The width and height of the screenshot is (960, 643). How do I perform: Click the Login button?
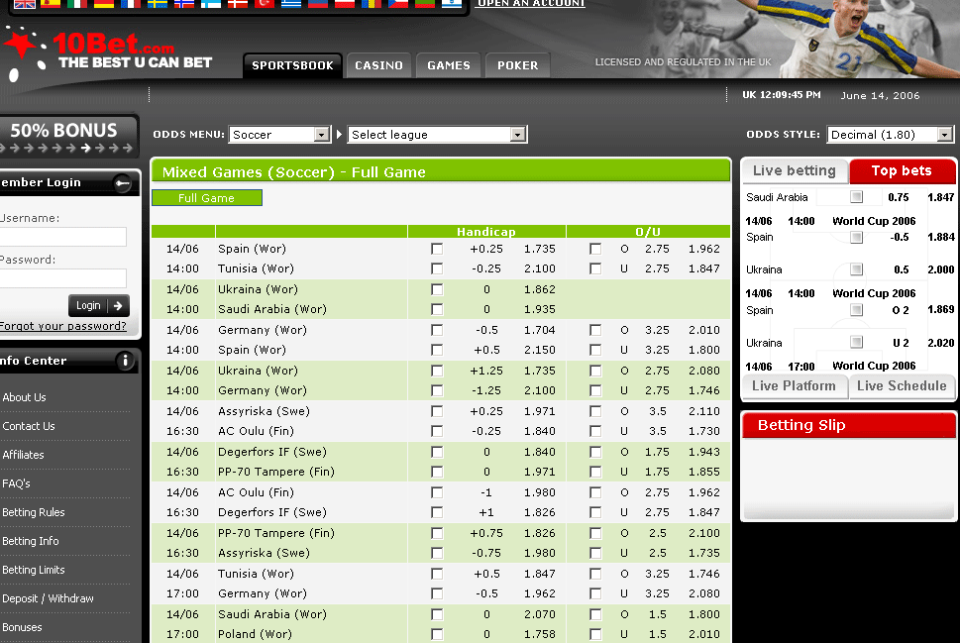click(x=98, y=305)
